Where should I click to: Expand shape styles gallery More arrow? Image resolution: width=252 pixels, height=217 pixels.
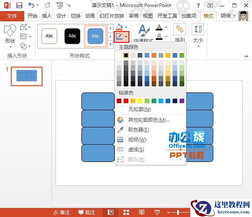(110, 44)
